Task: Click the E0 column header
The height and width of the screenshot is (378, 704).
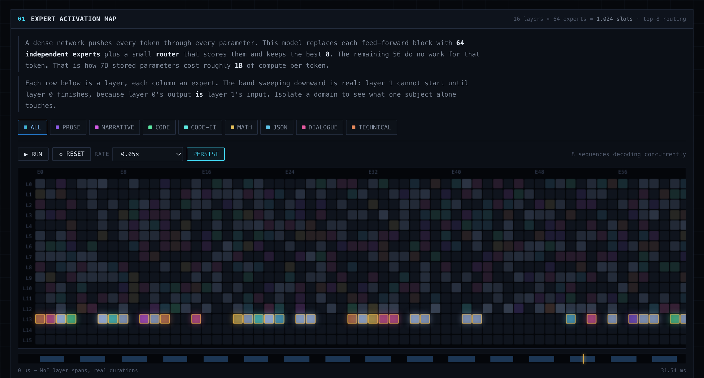Action: (40, 172)
